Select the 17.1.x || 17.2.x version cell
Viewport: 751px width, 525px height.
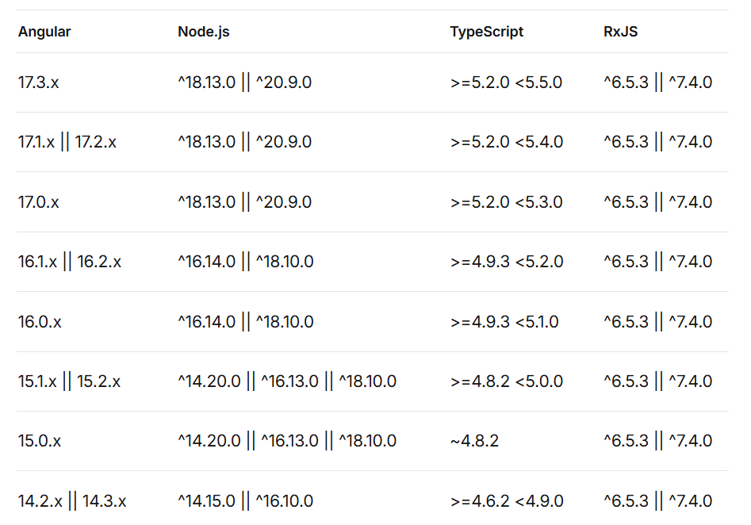tap(67, 142)
